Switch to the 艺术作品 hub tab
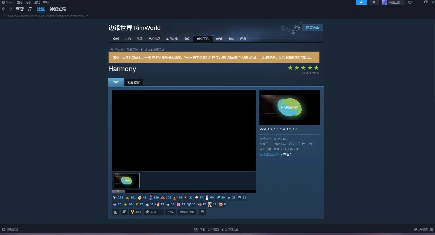435x235 pixels. click(x=154, y=39)
